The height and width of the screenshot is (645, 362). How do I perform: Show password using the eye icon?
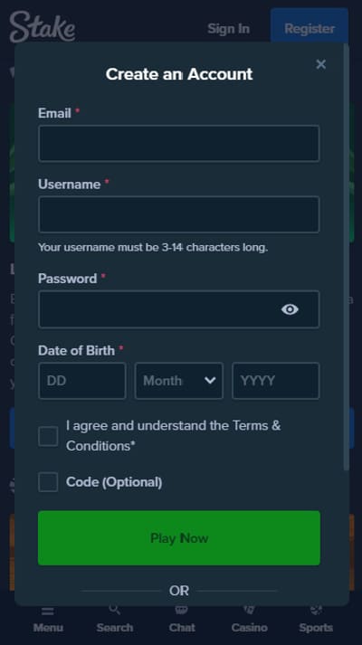290,309
